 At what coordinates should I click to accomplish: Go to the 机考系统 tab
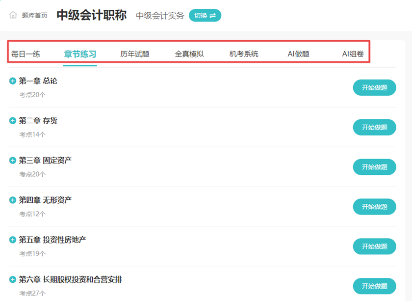[x=244, y=54]
